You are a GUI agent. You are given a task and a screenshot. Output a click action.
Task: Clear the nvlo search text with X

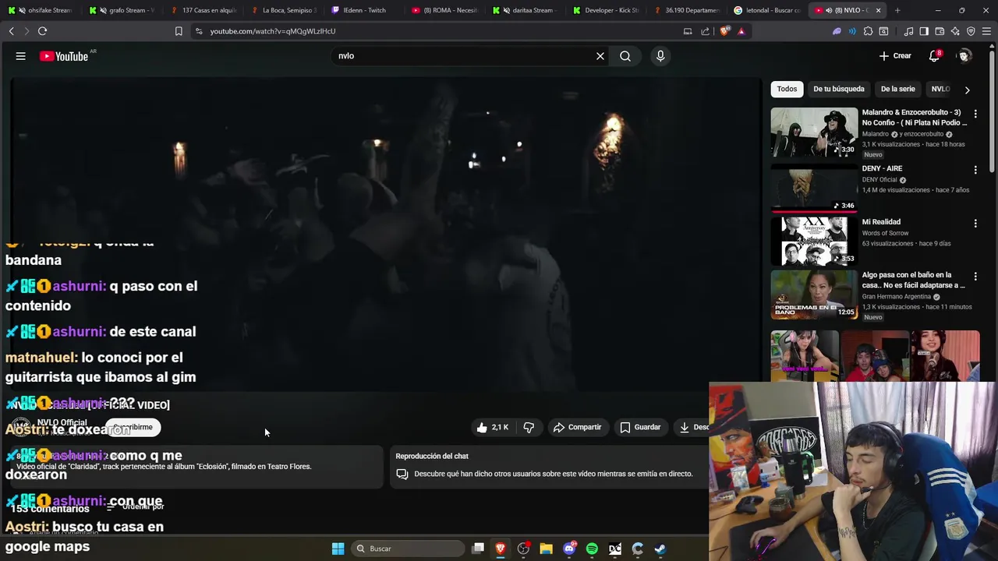600,56
